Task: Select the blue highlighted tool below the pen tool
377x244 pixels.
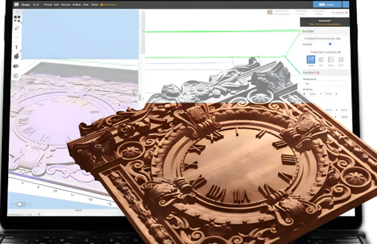Action: (x=16, y=37)
